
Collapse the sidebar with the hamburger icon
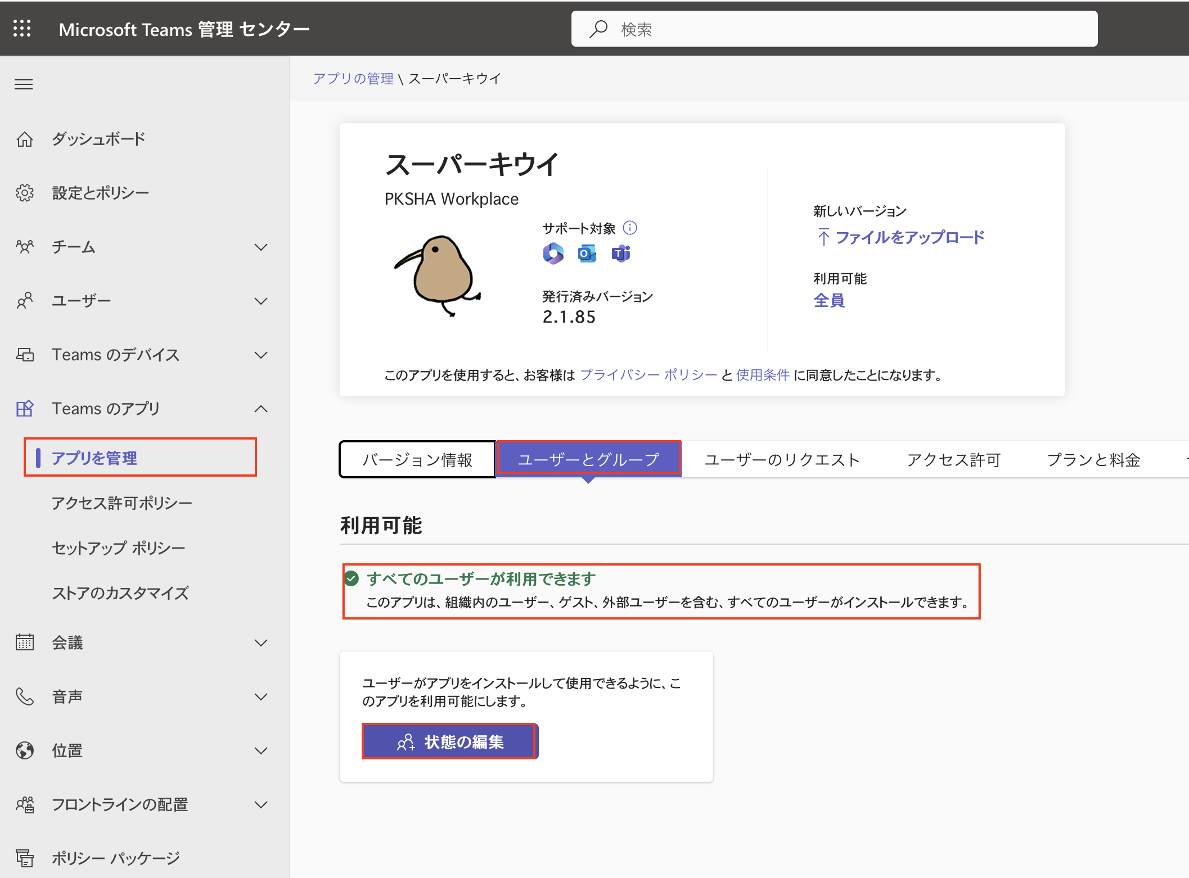(24, 84)
